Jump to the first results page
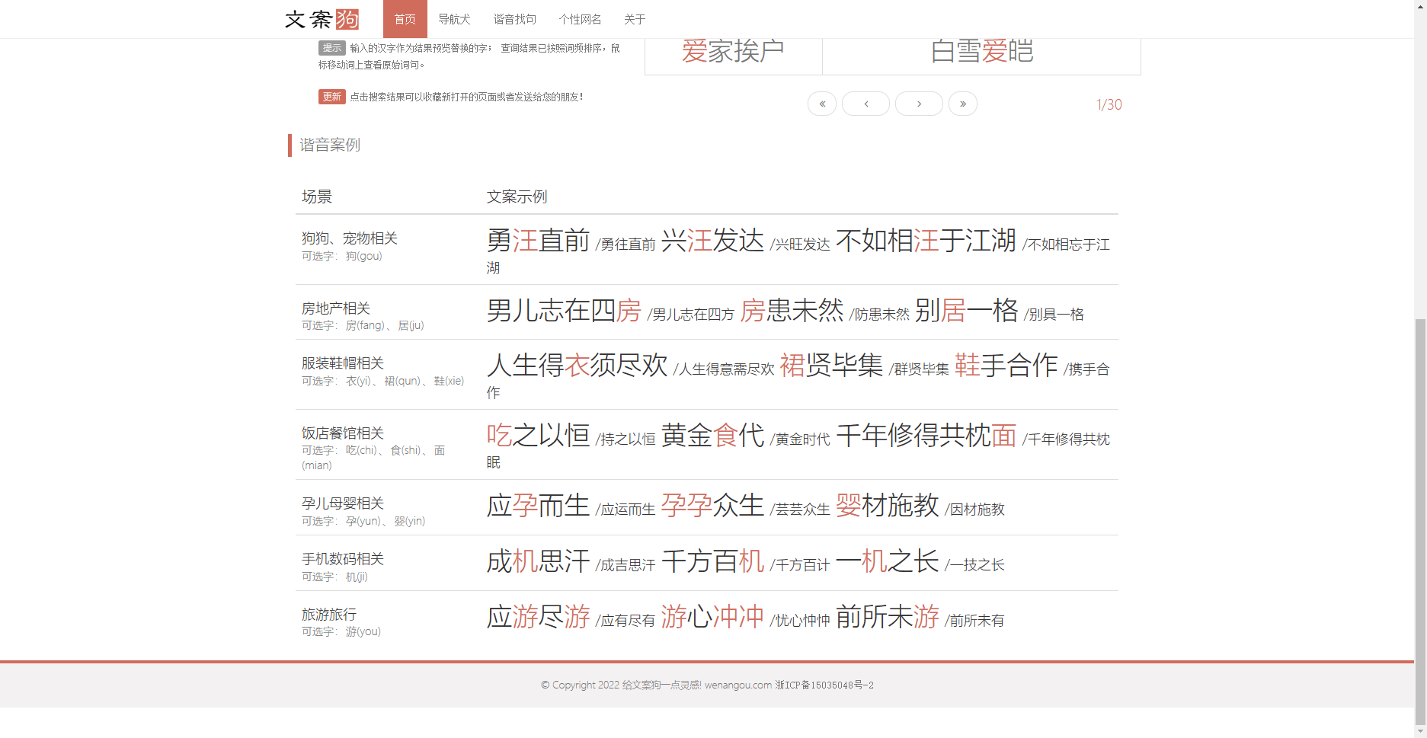Screen dimensions: 1427x738 click(x=821, y=104)
